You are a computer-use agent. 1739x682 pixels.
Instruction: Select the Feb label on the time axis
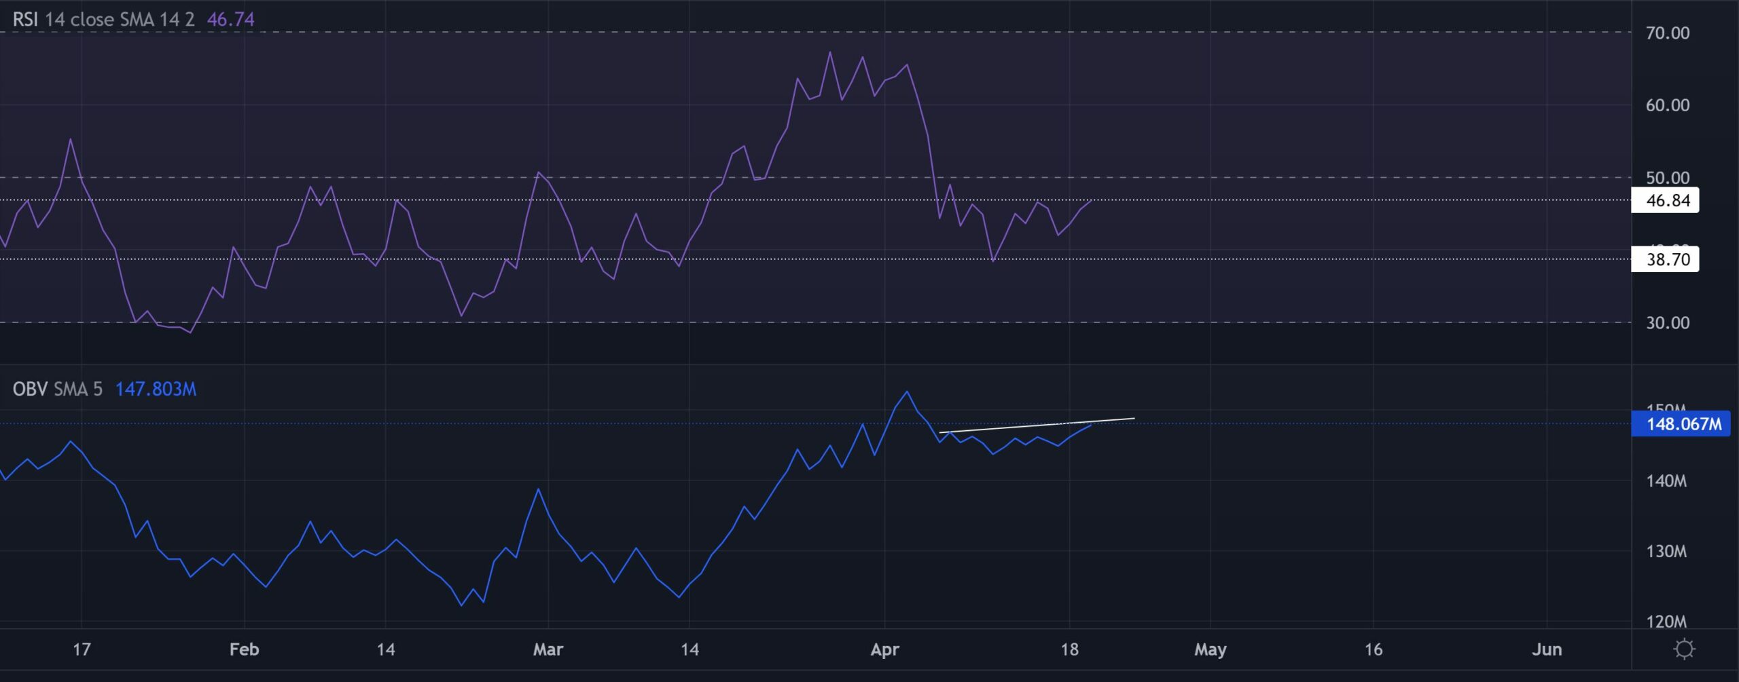pos(244,649)
